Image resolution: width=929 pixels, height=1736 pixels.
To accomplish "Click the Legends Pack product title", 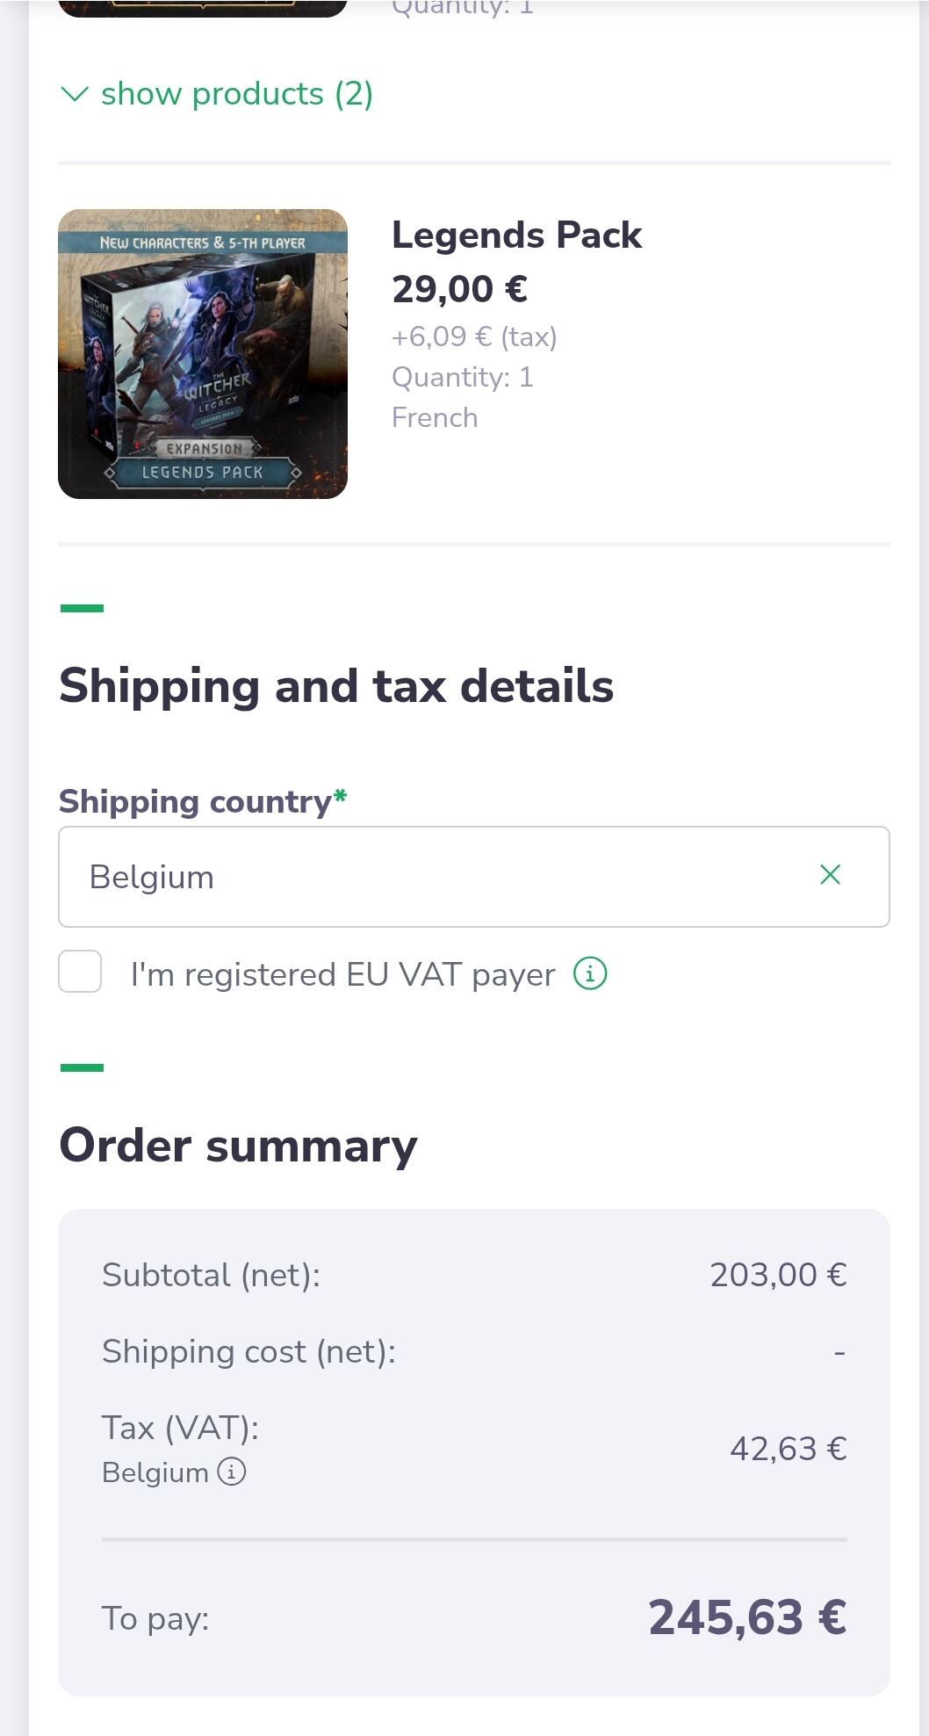I will coord(516,235).
